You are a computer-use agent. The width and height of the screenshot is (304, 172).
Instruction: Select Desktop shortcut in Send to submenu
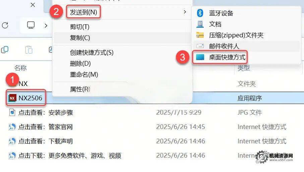point(227,57)
